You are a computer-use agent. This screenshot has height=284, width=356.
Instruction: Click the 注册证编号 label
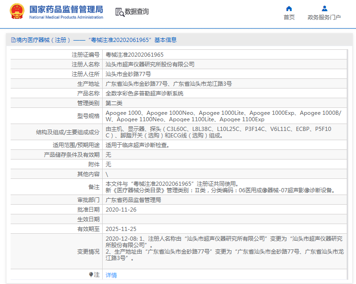[86, 54]
